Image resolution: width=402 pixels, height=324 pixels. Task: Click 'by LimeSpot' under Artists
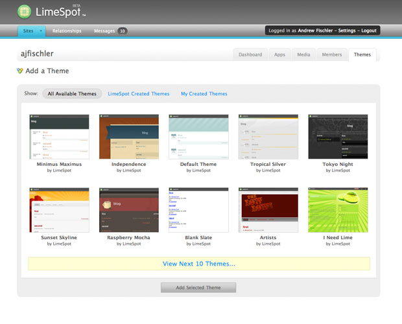(x=268, y=244)
